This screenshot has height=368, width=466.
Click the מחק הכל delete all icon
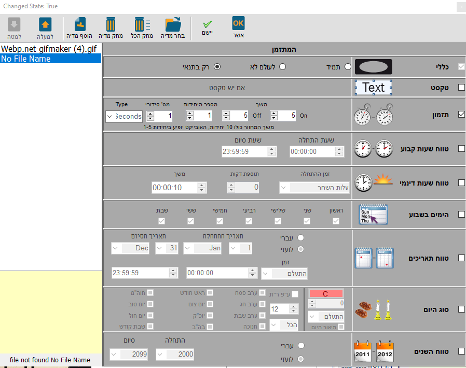tap(142, 27)
